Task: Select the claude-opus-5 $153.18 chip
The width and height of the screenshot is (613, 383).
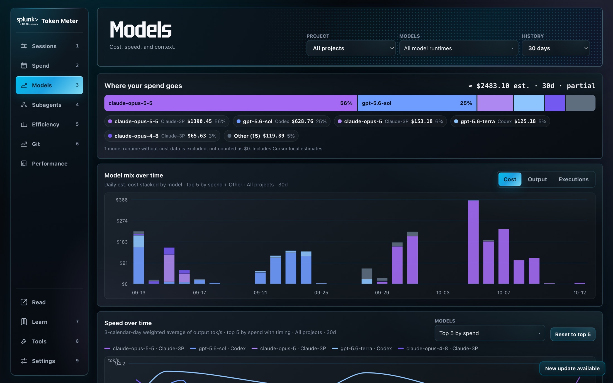Action: pyautogui.click(x=390, y=121)
